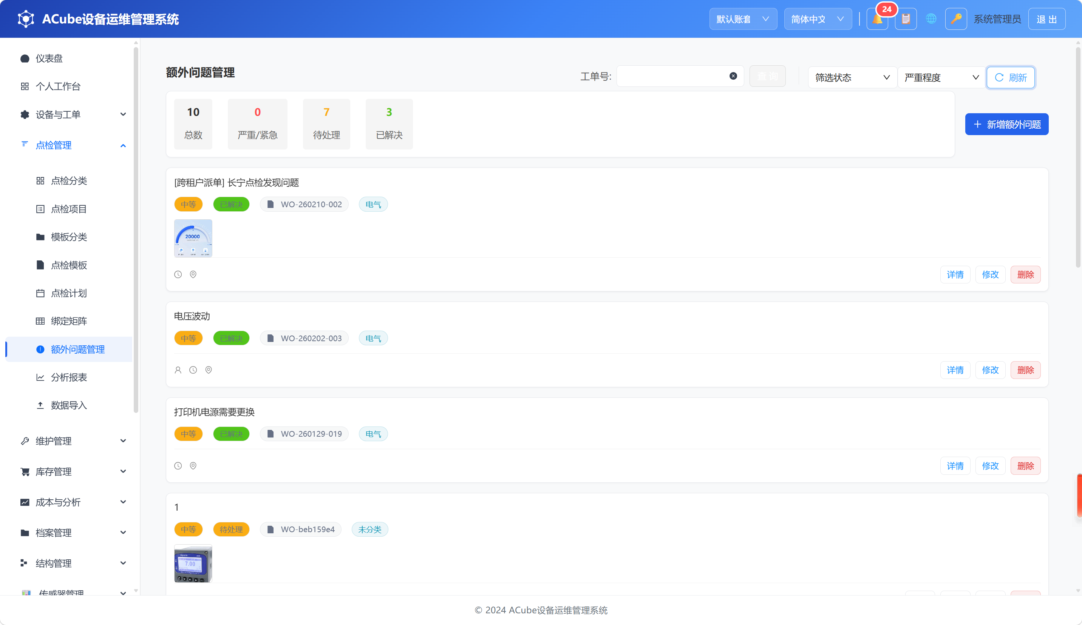
Task: Collapse 点检管理 menu
Action: pos(69,145)
